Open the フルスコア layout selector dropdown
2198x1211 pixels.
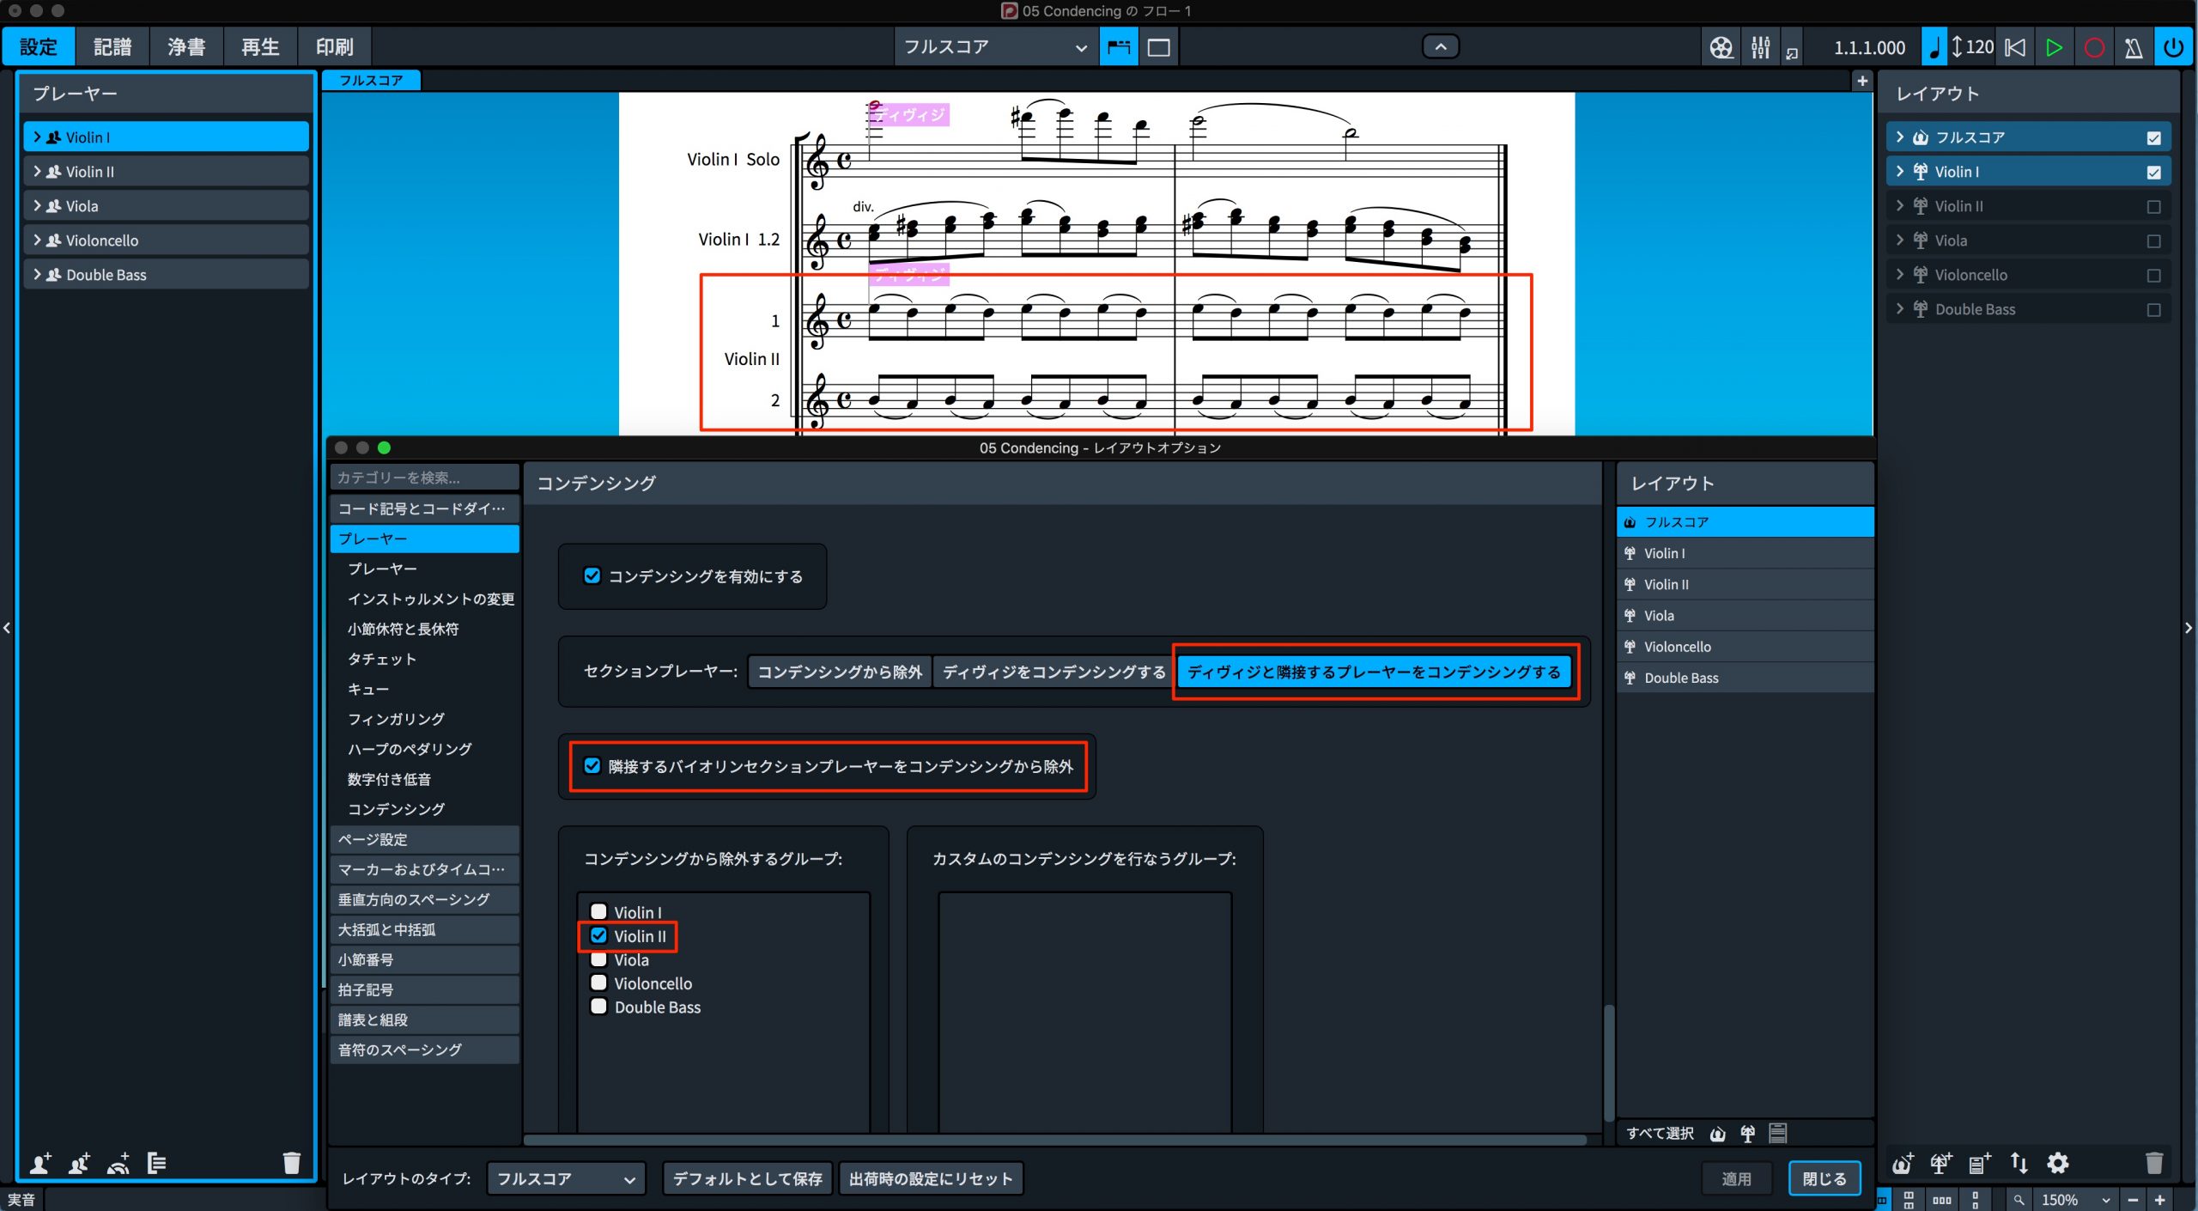(x=995, y=47)
